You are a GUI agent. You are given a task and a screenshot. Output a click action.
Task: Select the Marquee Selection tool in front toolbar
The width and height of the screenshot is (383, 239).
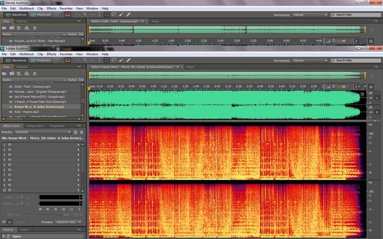pyautogui.click(x=107, y=60)
